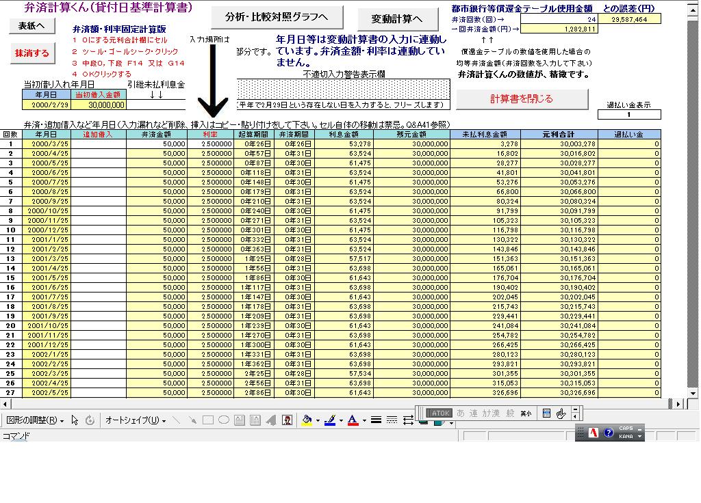Image resolution: width=701 pixels, height=503 pixels.
Task: Click the free rotate tool
Action: pyautogui.click(x=90, y=420)
